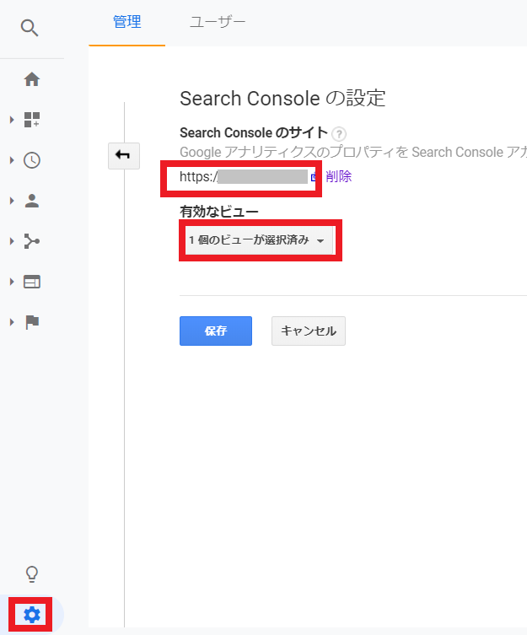Click the https:// site URL text

243,176
